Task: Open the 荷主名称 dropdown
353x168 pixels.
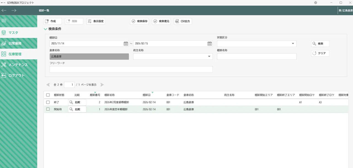Action: 209,57
